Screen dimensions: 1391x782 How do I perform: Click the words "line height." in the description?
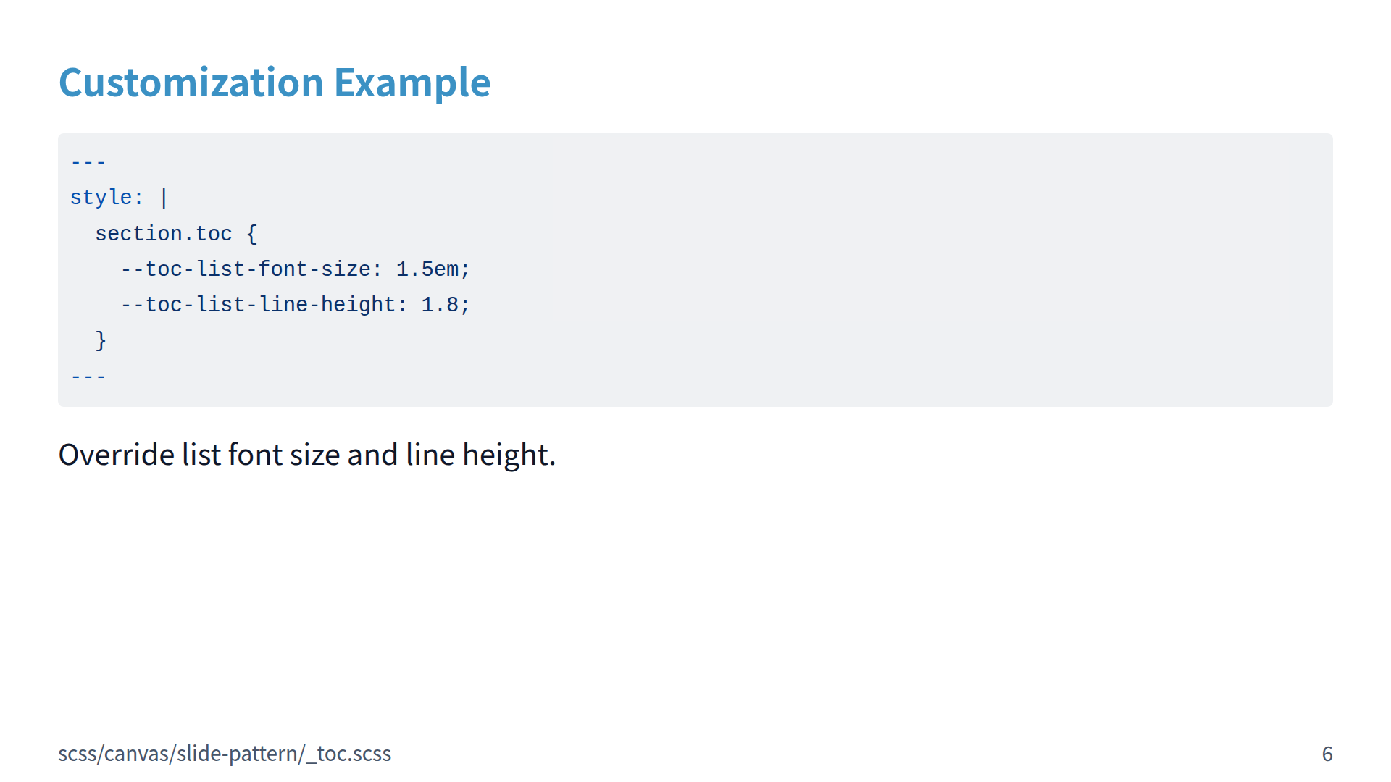480,455
